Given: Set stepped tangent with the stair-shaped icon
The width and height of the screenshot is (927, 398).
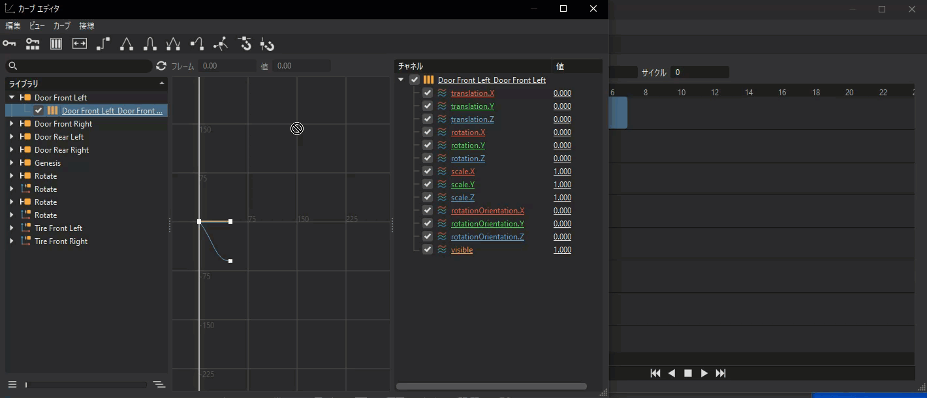Looking at the screenshot, I should click(x=103, y=44).
